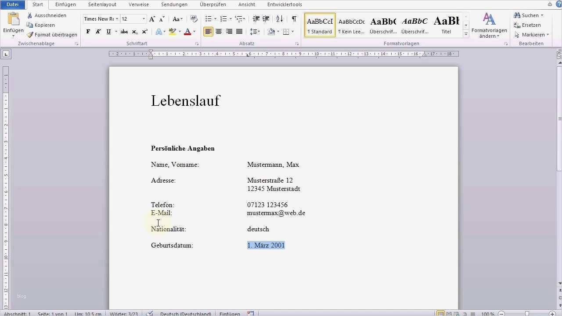
Task: Enable justified paragraph alignment
Action: click(x=239, y=32)
